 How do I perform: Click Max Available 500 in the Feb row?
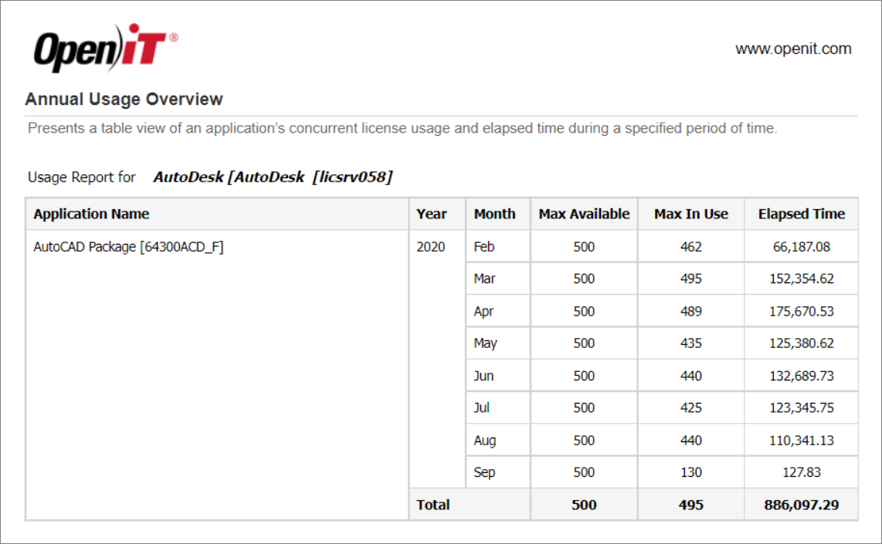click(584, 246)
